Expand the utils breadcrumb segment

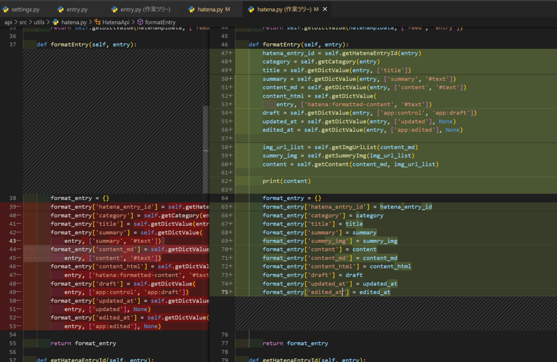[x=39, y=22]
